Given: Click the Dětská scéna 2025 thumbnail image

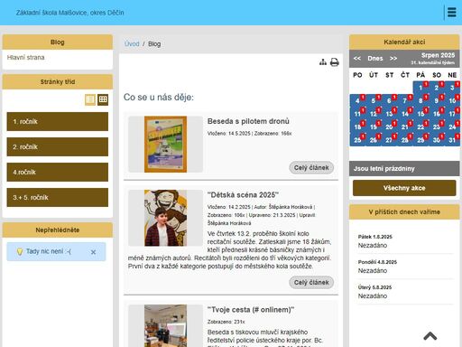Looking at the screenshot, I should tap(165, 218).
